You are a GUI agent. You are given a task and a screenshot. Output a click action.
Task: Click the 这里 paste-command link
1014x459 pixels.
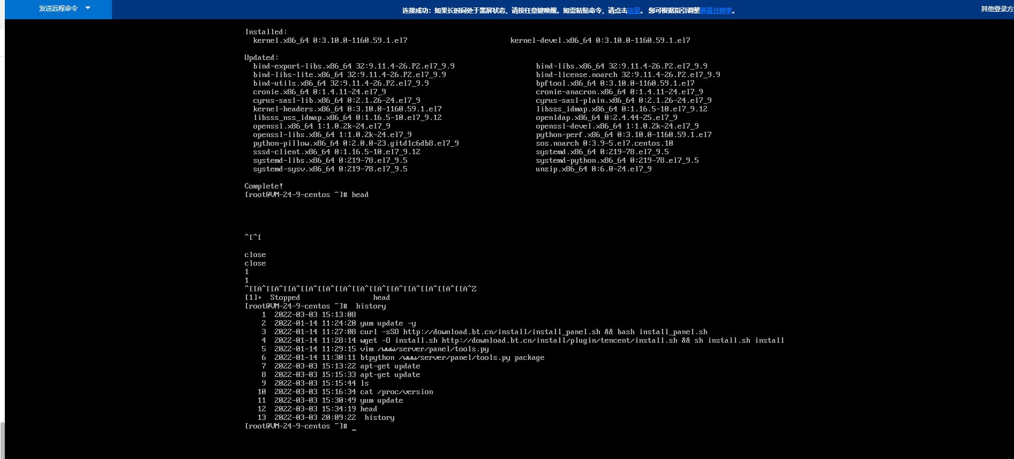[x=634, y=11]
